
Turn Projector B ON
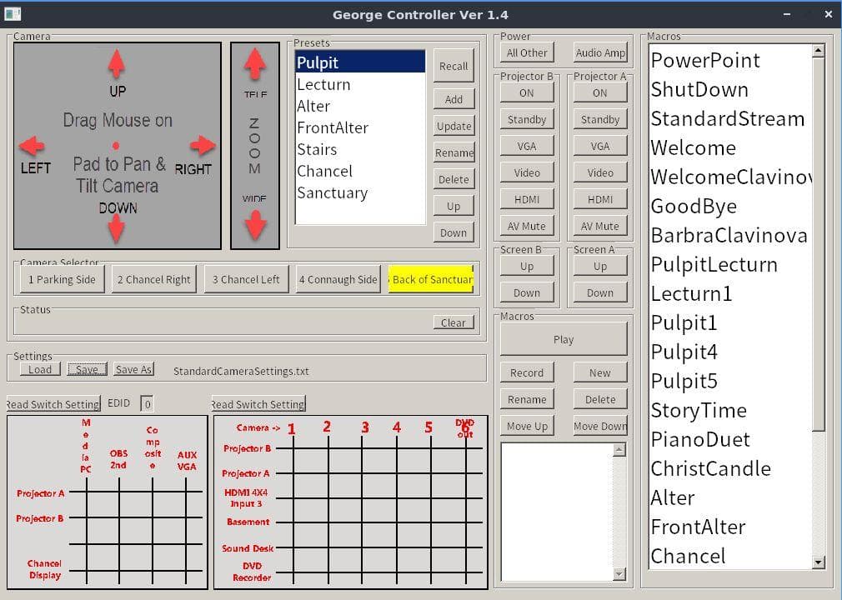(x=527, y=92)
